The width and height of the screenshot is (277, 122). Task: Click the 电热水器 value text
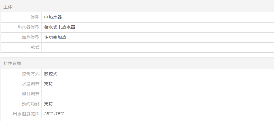53,17
